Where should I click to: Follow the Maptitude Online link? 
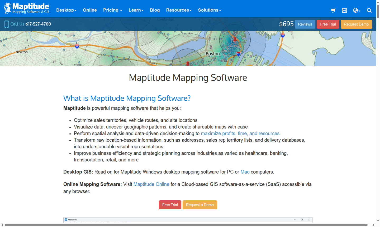pyautogui.click(x=151, y=184)
